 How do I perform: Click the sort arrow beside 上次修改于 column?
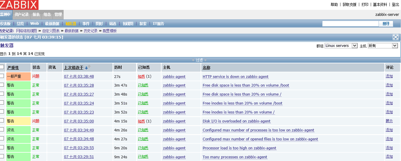pos(87,68)
